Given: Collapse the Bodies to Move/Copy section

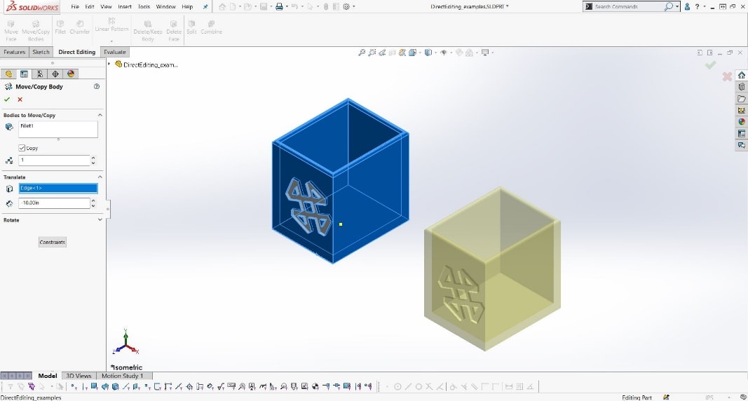Looking at the screenshot, I should pyautogui.click(x=100, y=115).
